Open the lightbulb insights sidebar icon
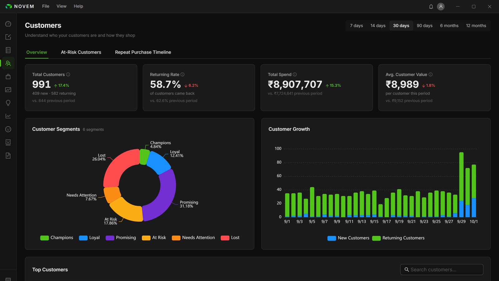The height and width of the screenshot is (281, 499). click(x=8, y=103)
